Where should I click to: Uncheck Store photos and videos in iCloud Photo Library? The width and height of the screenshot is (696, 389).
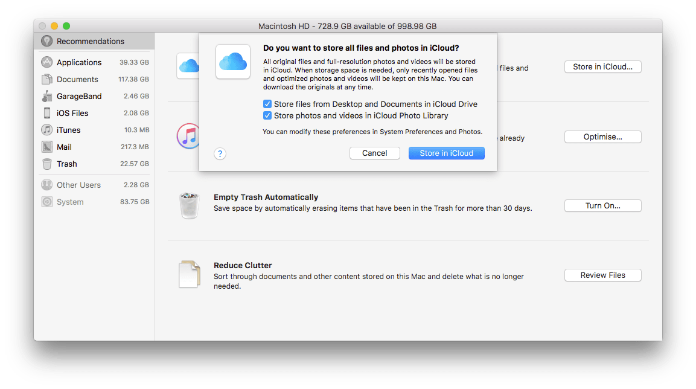coord(267,115)
